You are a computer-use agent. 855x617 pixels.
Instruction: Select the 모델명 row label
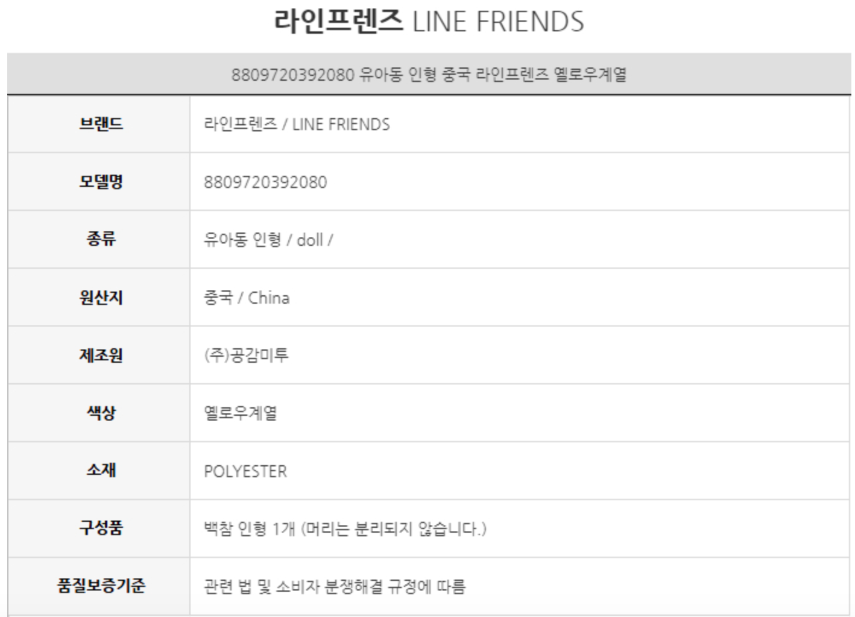(101, 182)
